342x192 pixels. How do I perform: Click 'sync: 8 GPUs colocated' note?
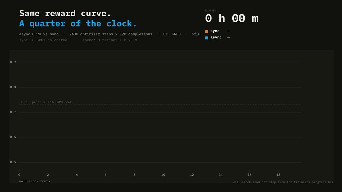point(43,40)
